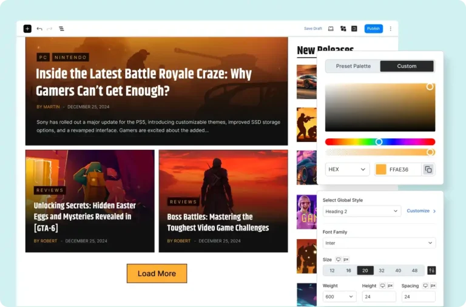This screenshot has height=307, width=466.
Task: Open the document overview list icon
Action: (61, 29)
